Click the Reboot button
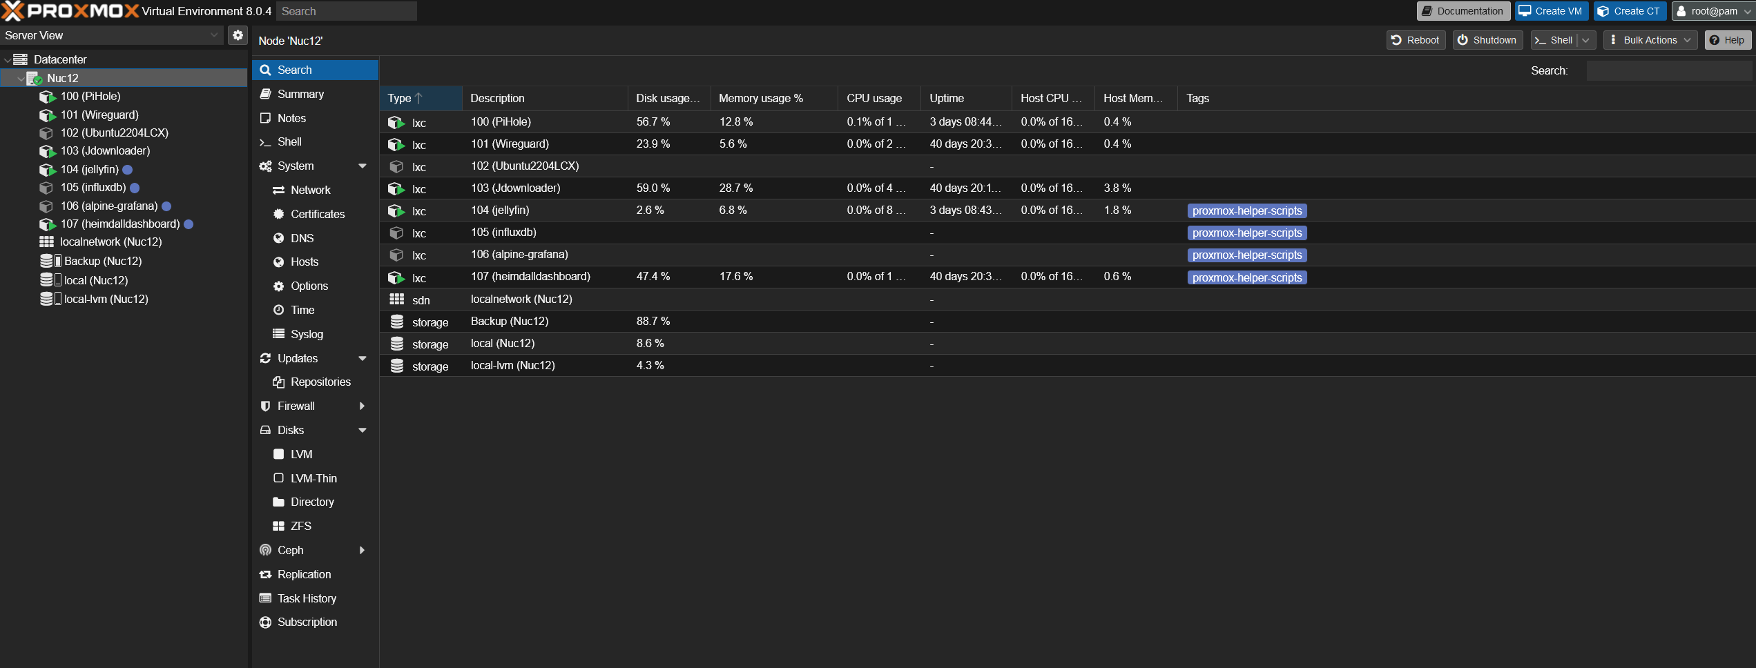This screenshot has height=668, width=1756. point(1416,40)
